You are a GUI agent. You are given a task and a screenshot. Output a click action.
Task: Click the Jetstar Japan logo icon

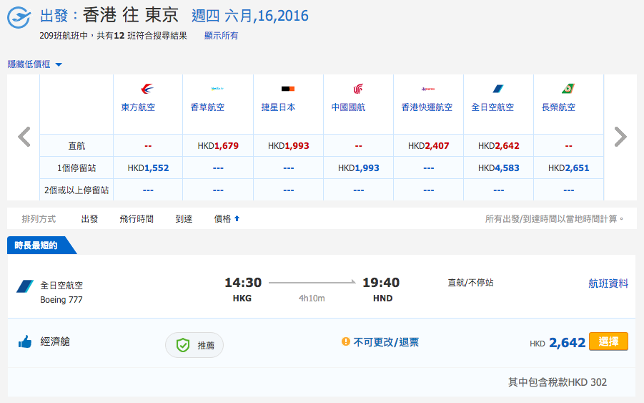tap(288, 89)
